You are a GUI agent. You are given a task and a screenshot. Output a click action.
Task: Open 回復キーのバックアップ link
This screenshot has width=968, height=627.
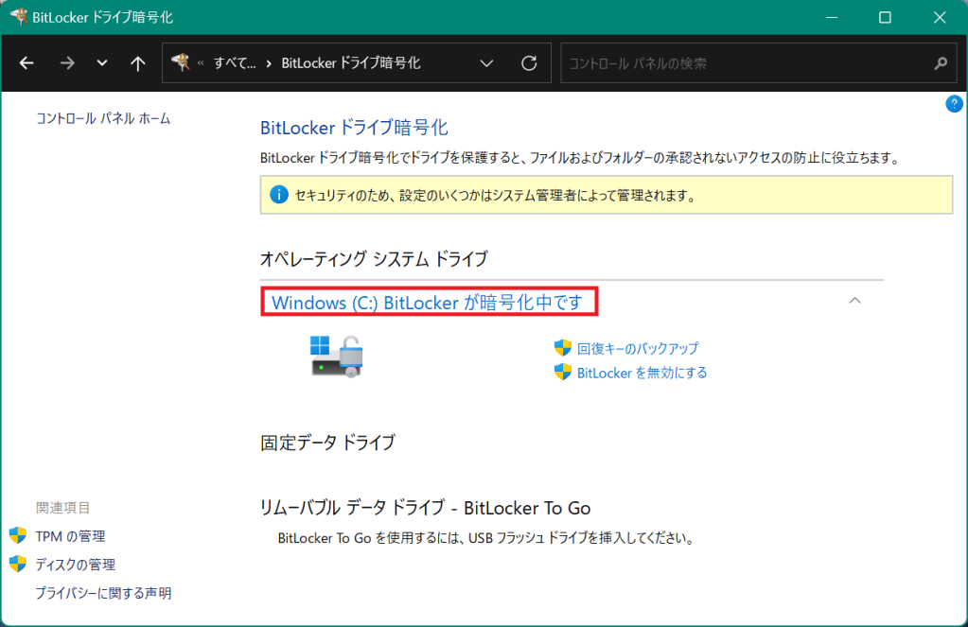pos(637,348)
